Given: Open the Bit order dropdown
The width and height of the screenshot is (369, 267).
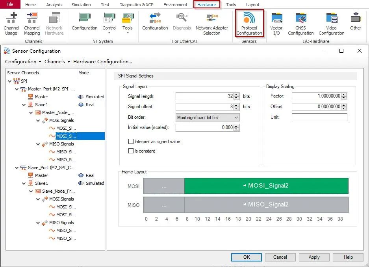Looking at the screenshot, I should tap(208, 118).
